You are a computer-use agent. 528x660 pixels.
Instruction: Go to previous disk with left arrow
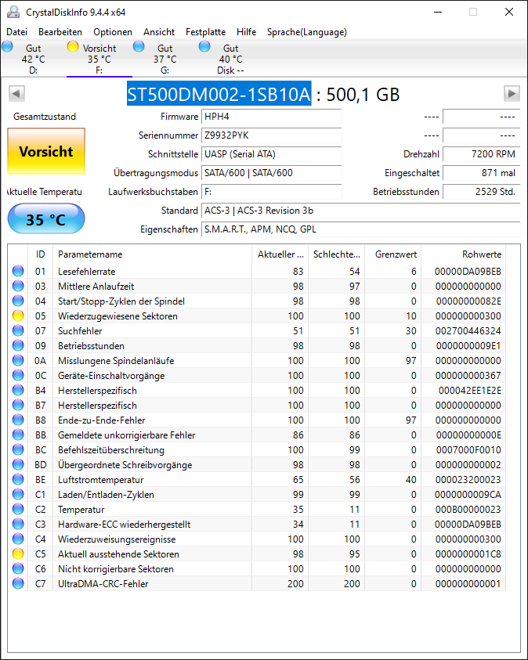point(16,93)
